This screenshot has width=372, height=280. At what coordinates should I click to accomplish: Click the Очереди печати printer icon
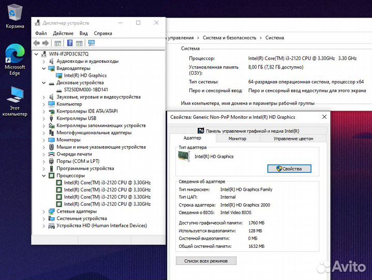click(x=52, y=154)
